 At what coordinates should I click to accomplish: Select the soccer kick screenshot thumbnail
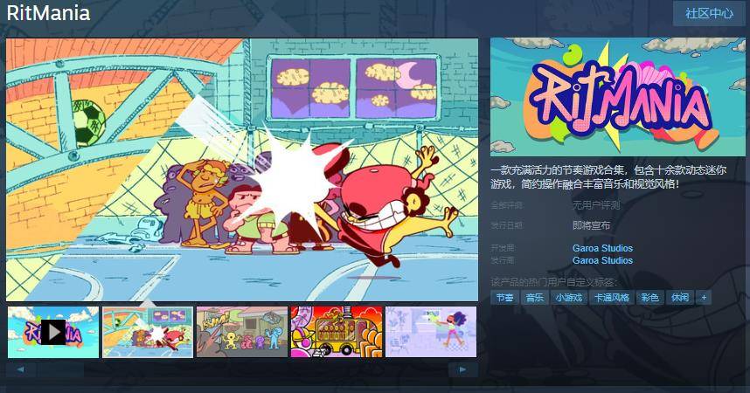point(147,332)
